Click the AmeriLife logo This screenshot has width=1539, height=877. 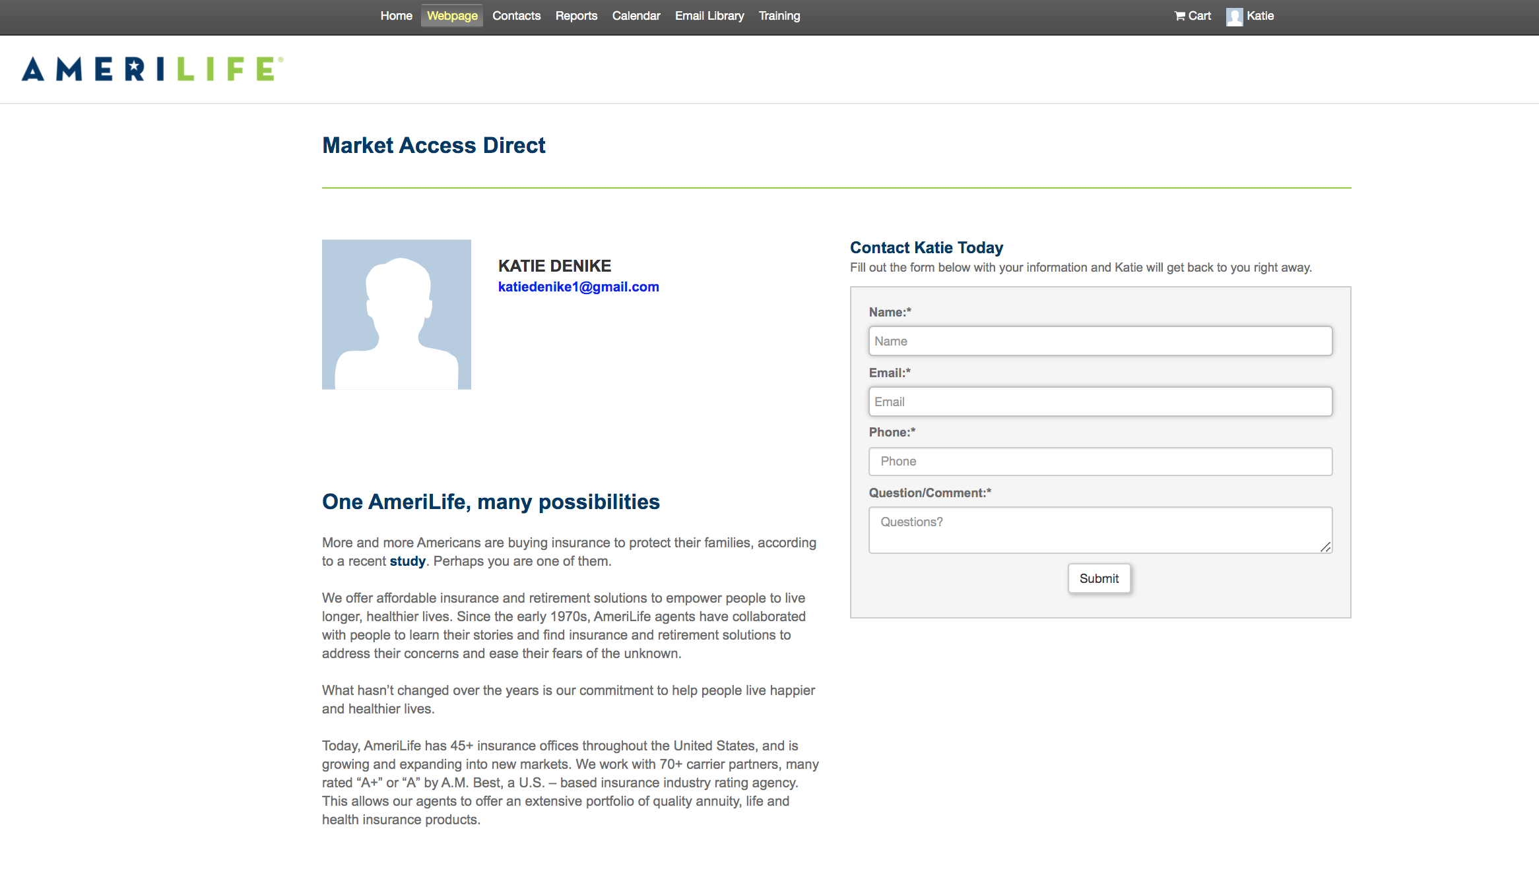click(152, 69)
